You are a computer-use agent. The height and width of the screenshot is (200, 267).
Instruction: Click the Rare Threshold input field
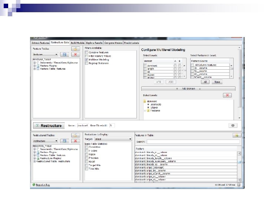(112, 126)
